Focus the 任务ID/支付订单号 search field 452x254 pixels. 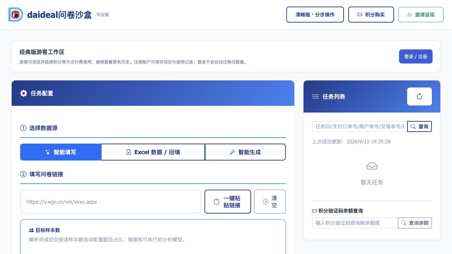pos(359,126)
